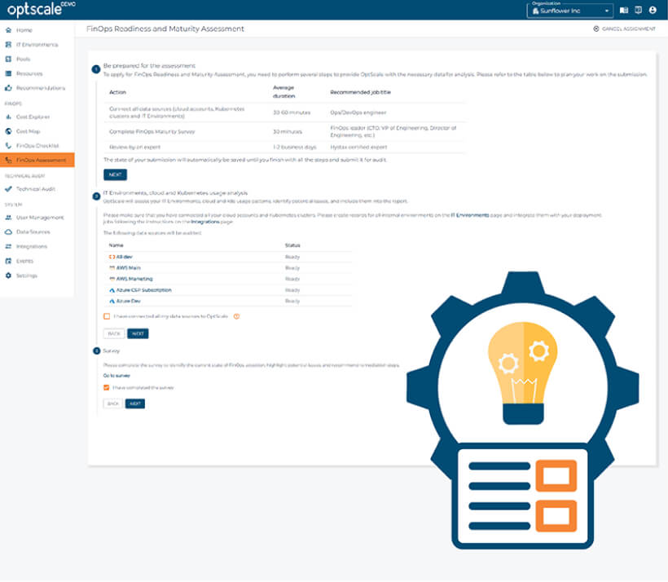Click the Resources sidebar icon

tap(8, 73)
